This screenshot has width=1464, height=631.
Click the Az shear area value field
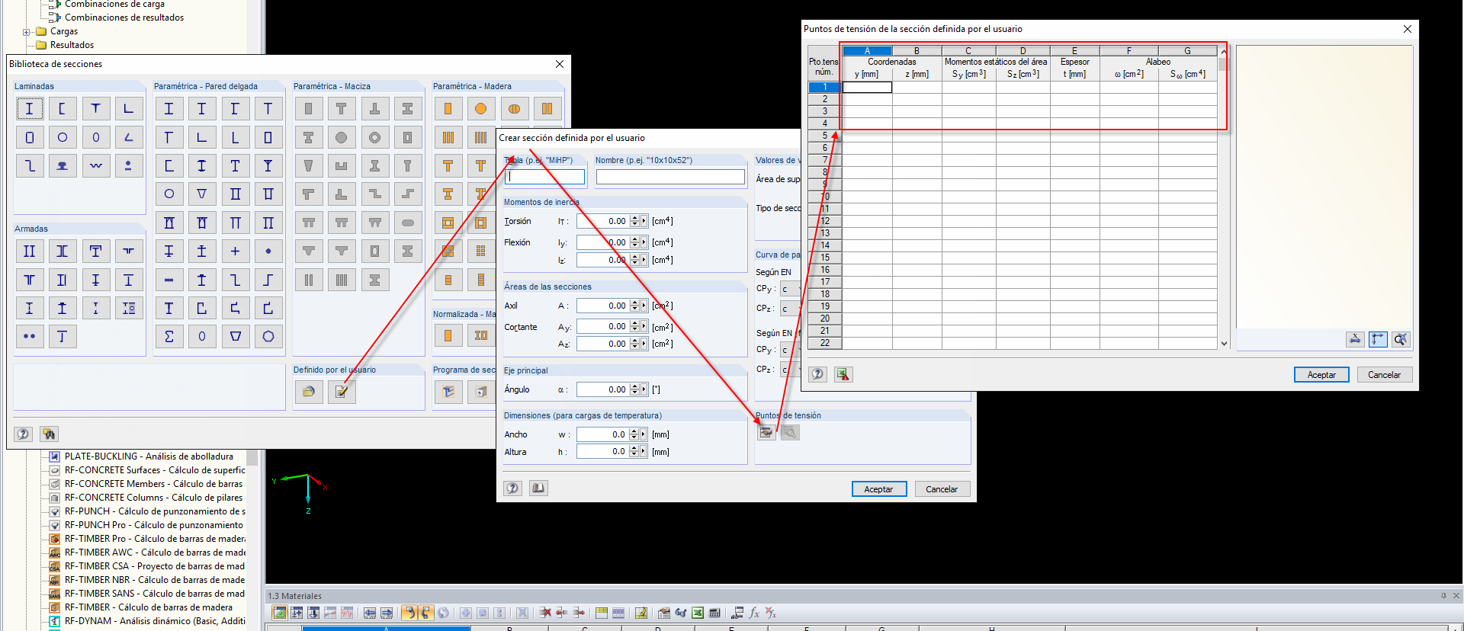[602, 344]
